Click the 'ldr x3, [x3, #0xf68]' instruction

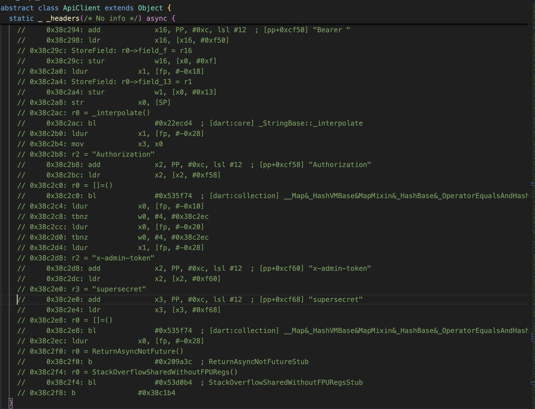[x=155, y=310]
